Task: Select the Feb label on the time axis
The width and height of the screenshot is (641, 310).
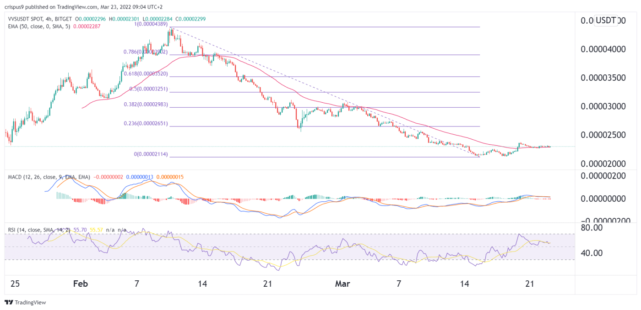Action: (x=81, y=284)
